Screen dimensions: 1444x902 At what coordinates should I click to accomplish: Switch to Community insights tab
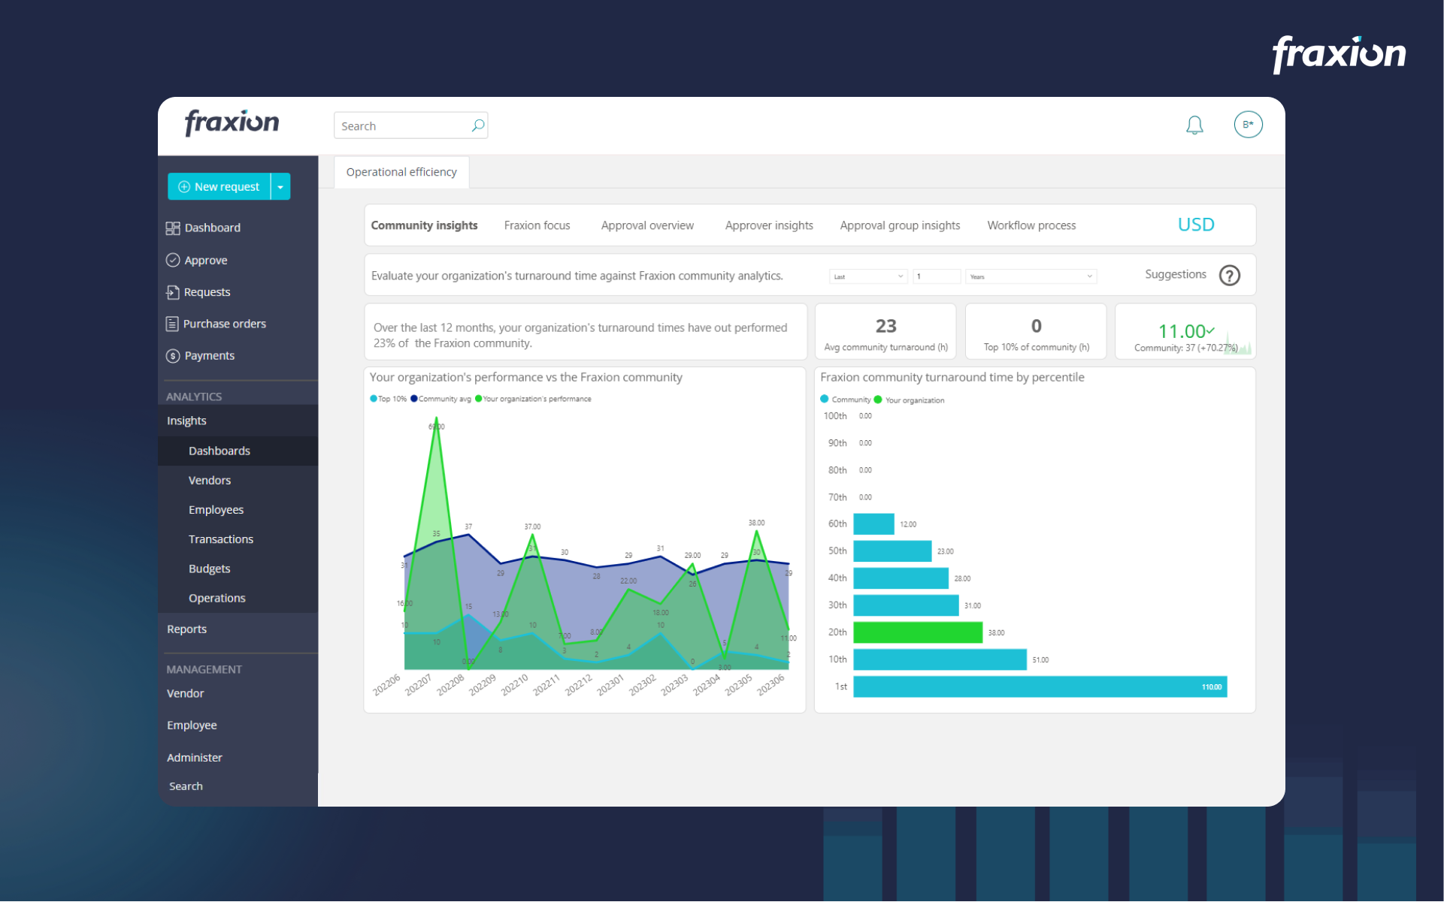point(424,225)
